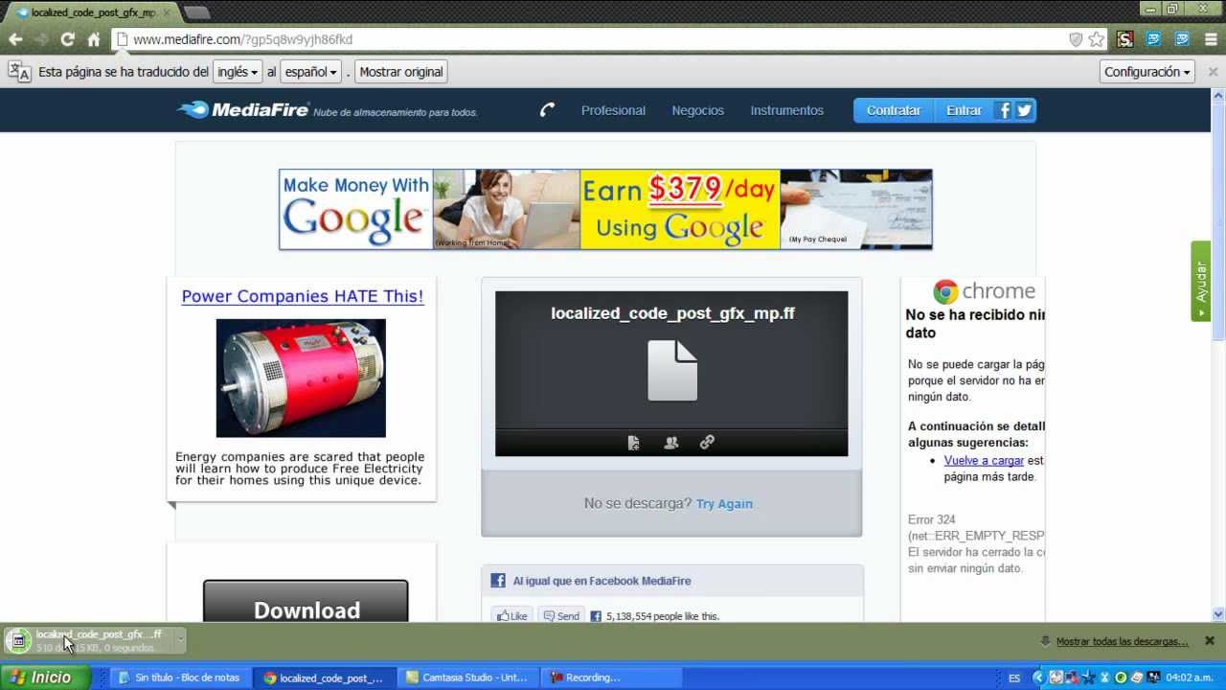Click the page scrollbar up arrow
The image size is (1226, 690).
pyautogui.click(x=1218, y=95)
